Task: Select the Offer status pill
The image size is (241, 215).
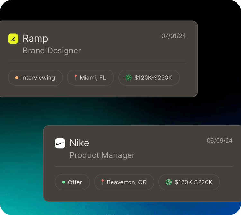Action: pos(72,182)
